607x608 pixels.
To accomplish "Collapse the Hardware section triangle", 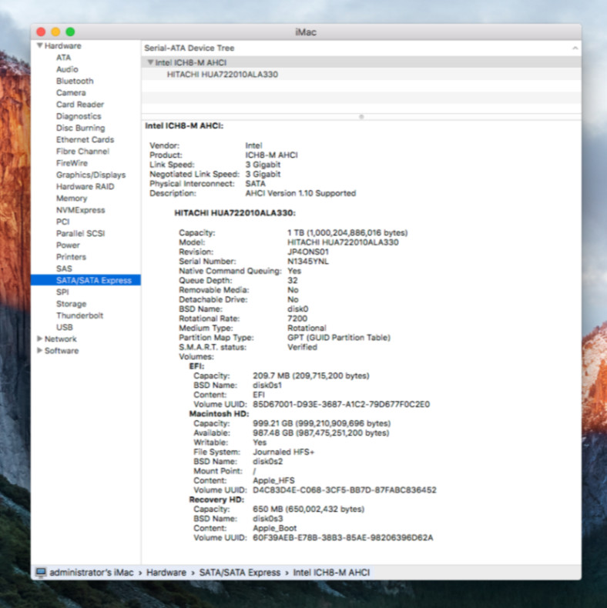I will click(39, 46).
